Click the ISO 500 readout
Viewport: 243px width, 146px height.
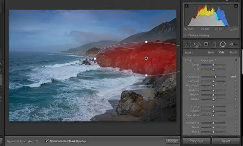click(189, 29)
